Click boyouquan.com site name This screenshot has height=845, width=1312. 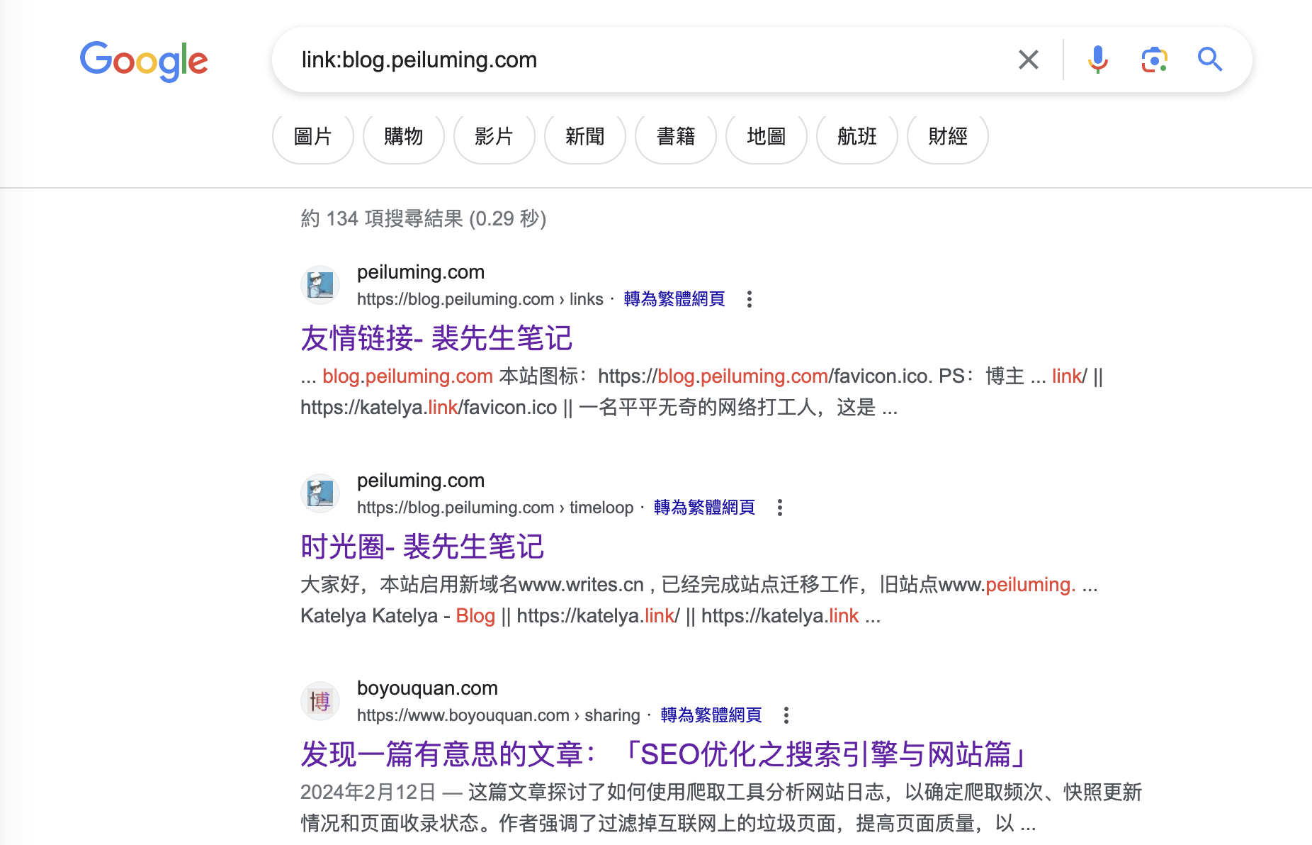[x=427, y=688]
